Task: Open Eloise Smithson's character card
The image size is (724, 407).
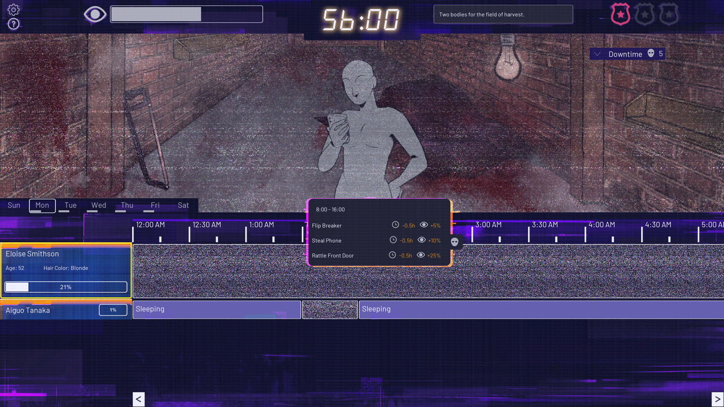Action: tap(32, 254)
